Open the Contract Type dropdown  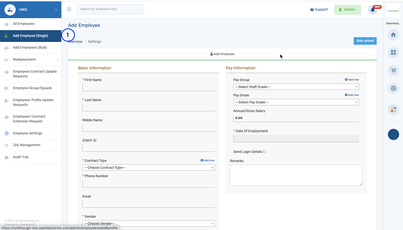point(148,168)
